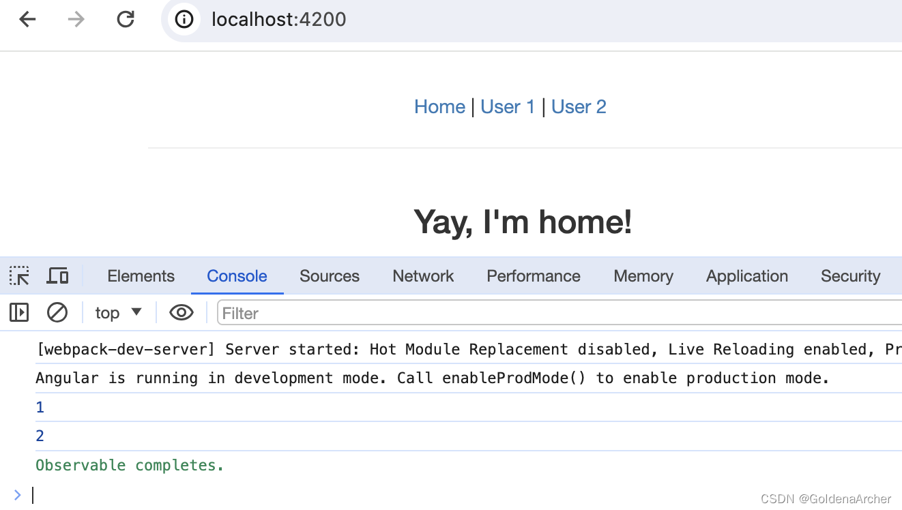Open the Home link

[x=439, y=107]
